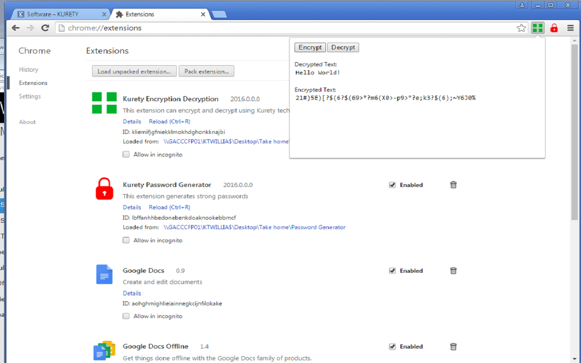581x363 pixels.
Task: Click the Kurety Password Generator red padlock logo
Action: click(104, 188)
